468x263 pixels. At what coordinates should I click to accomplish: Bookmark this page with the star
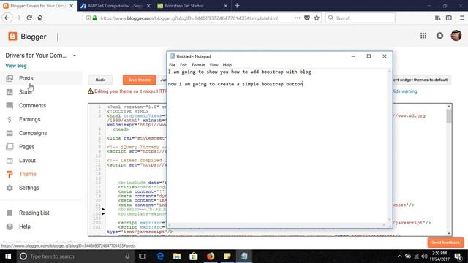(x=317, y=18)
